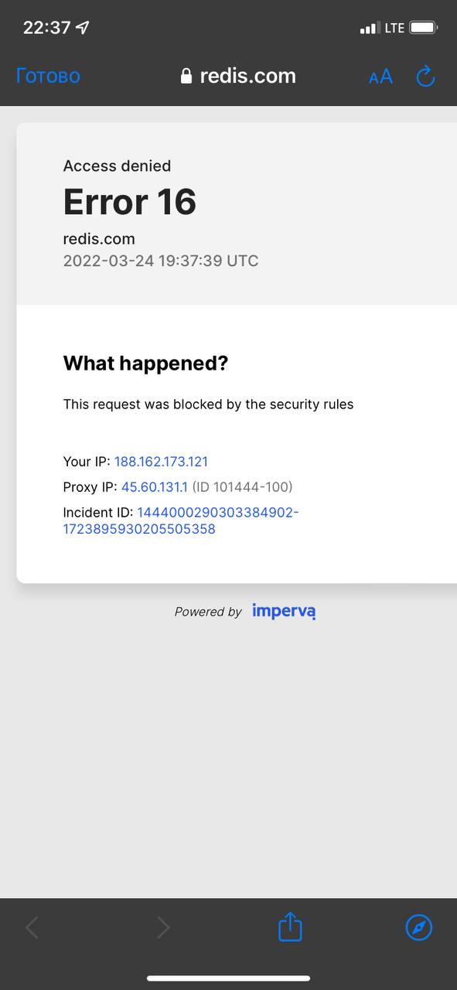This screenshot has height=990, width=457.
Task: Open in Safari compass icon
Action: click(419, 927)
